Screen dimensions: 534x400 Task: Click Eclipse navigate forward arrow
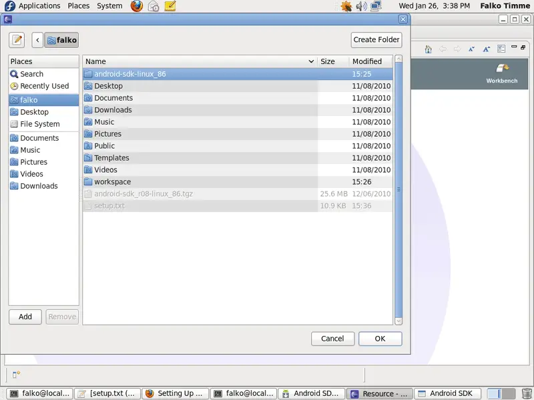point(457,49)
